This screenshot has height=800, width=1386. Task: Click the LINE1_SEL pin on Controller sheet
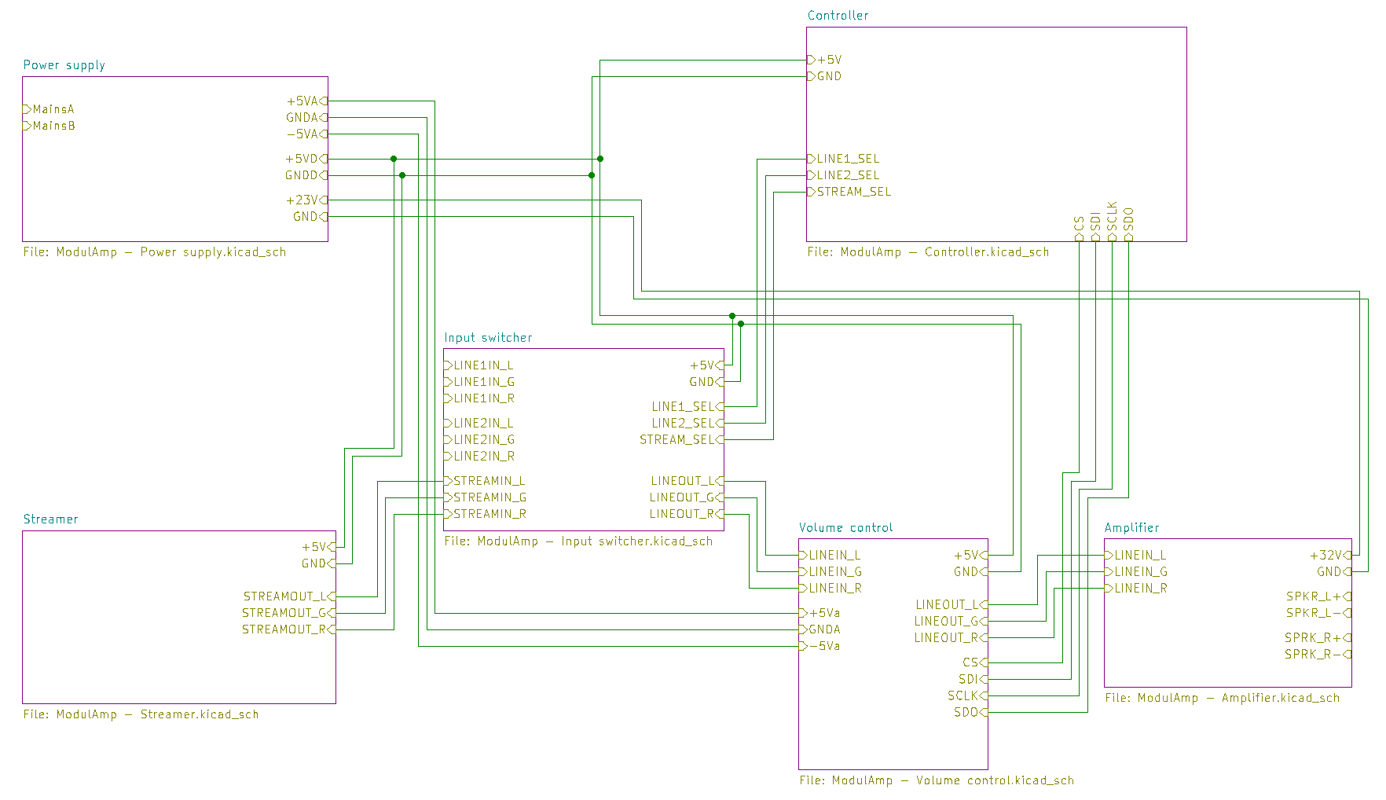(847, 159)
